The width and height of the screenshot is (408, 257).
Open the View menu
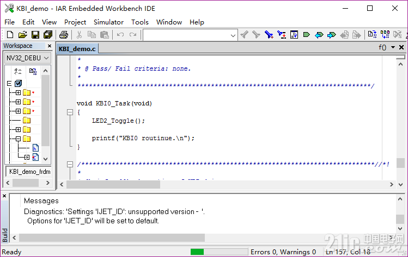[49, 22]
